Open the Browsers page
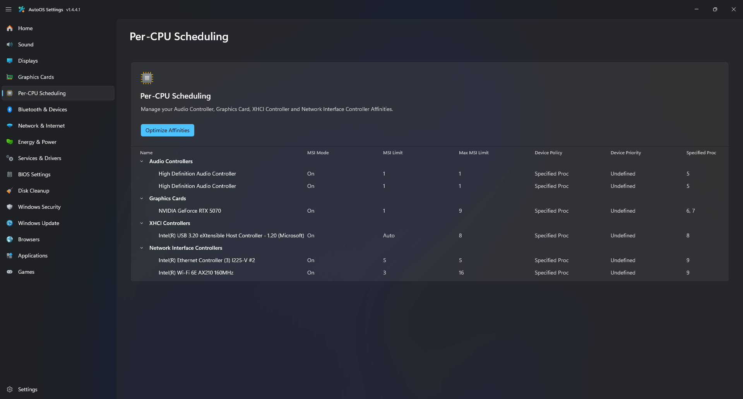This screenshot has height=399, width=743. 58,239
